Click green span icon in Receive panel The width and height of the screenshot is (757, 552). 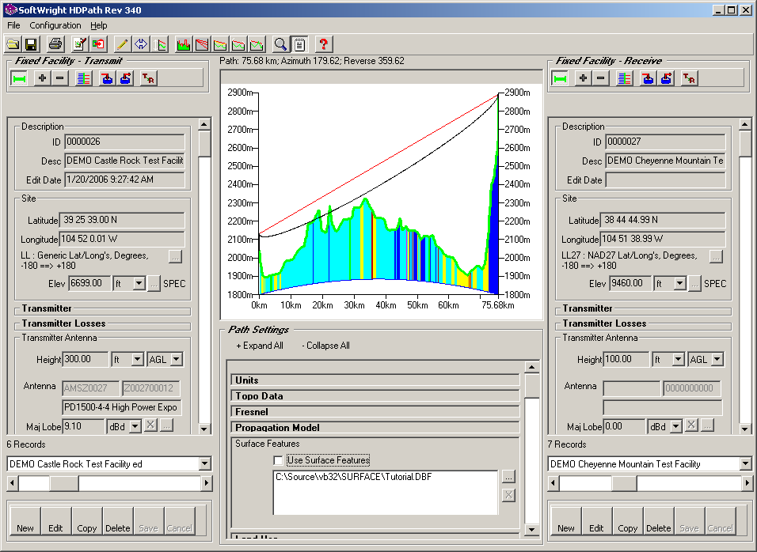(x=560, y=78)
